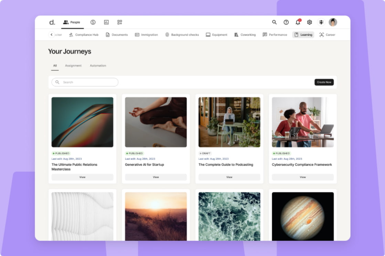Viewport: 385px width, 256px height.
Task: Open your profile avatar menu
Action: tap(332, 22)
